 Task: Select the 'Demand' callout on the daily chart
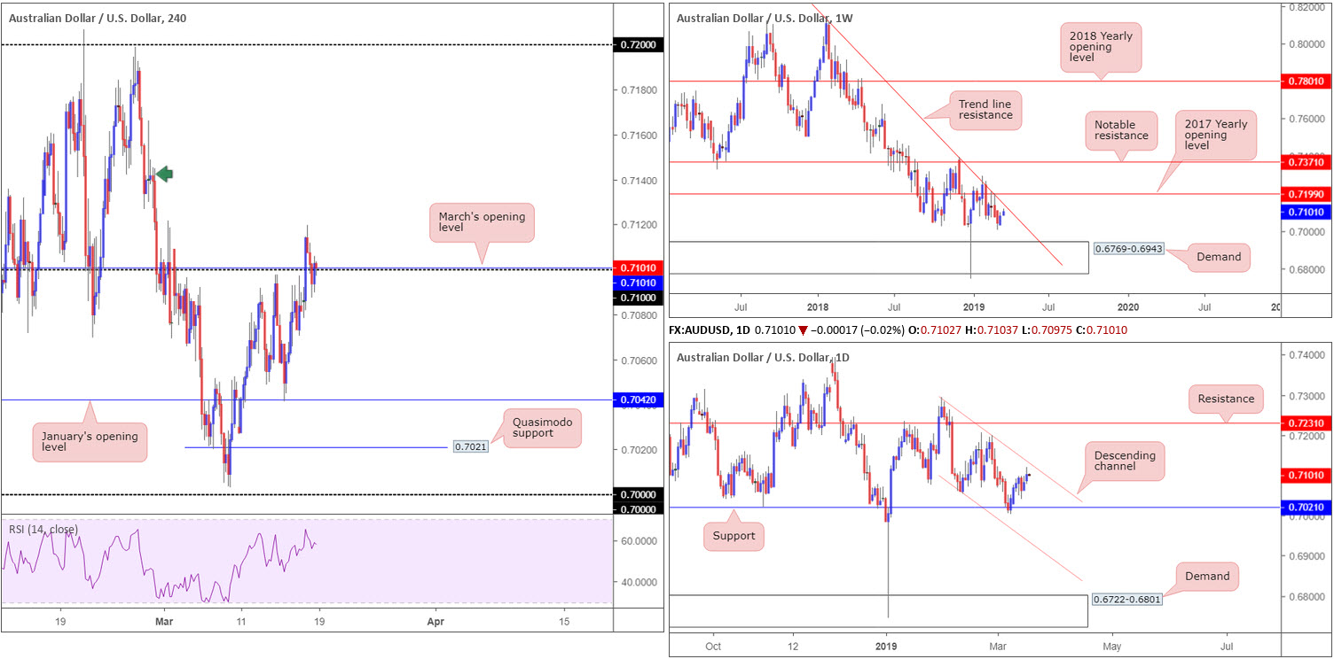[1207, 576]
